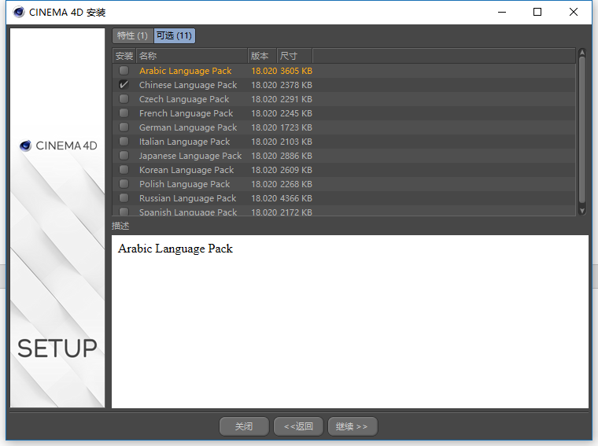This screenshot has width=598, height=446.
Task: Enable the Arabic Language Pack checkbox
Action: [124, 71]
